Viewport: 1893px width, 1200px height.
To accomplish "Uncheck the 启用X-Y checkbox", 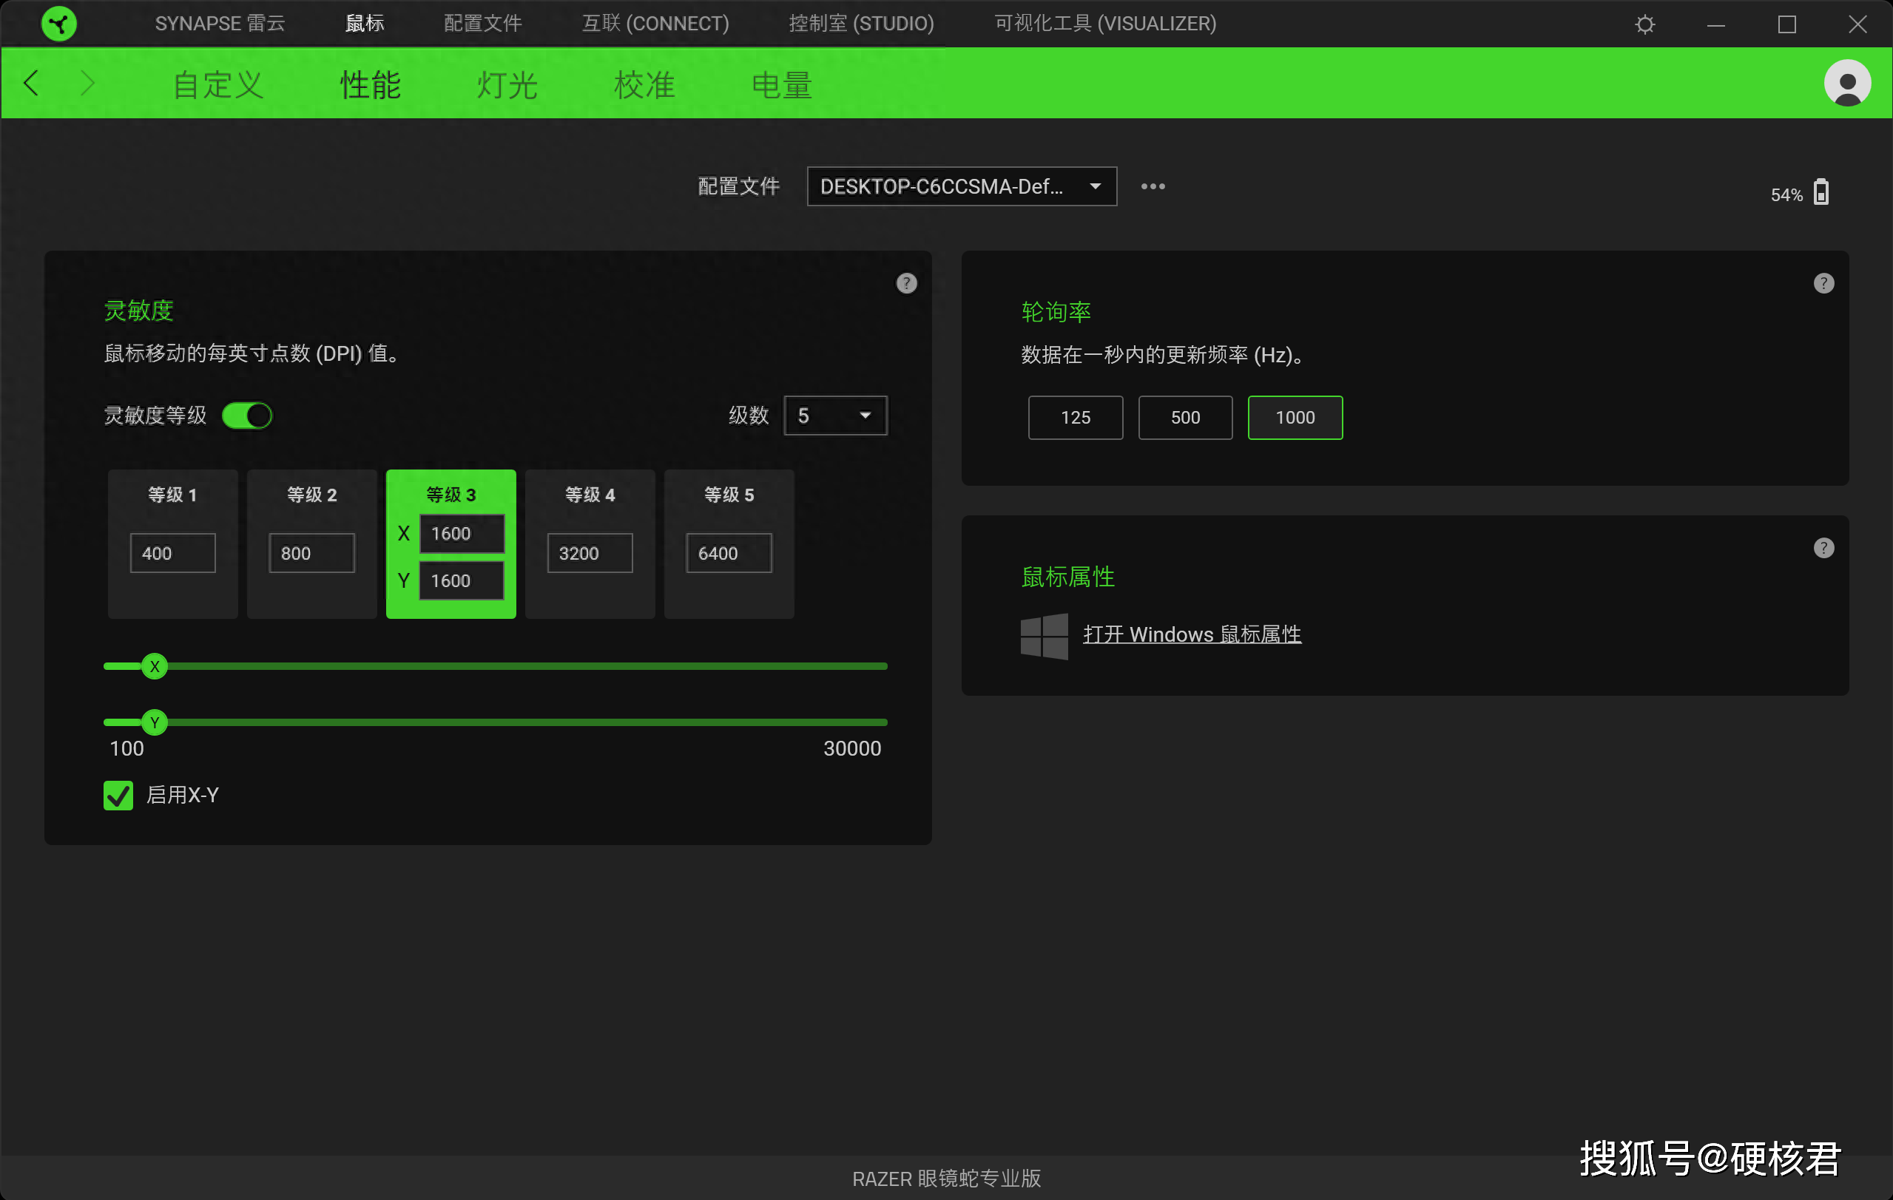I will (118, 796).
